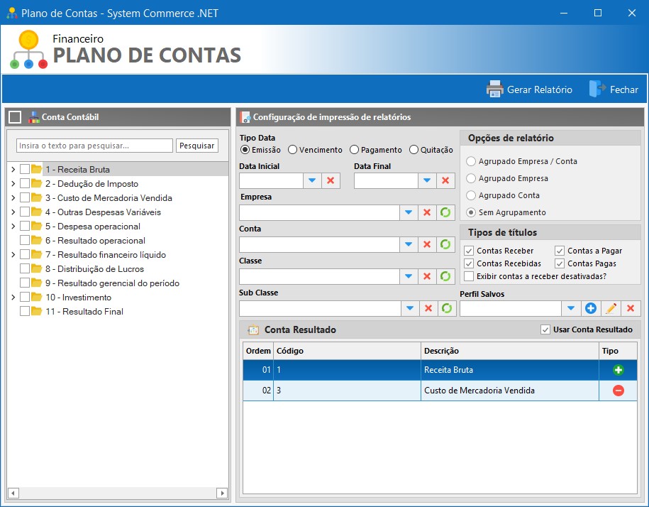Clear Perfil Salvos selection with red X
The image size is (649, 507).
[629, 308]
